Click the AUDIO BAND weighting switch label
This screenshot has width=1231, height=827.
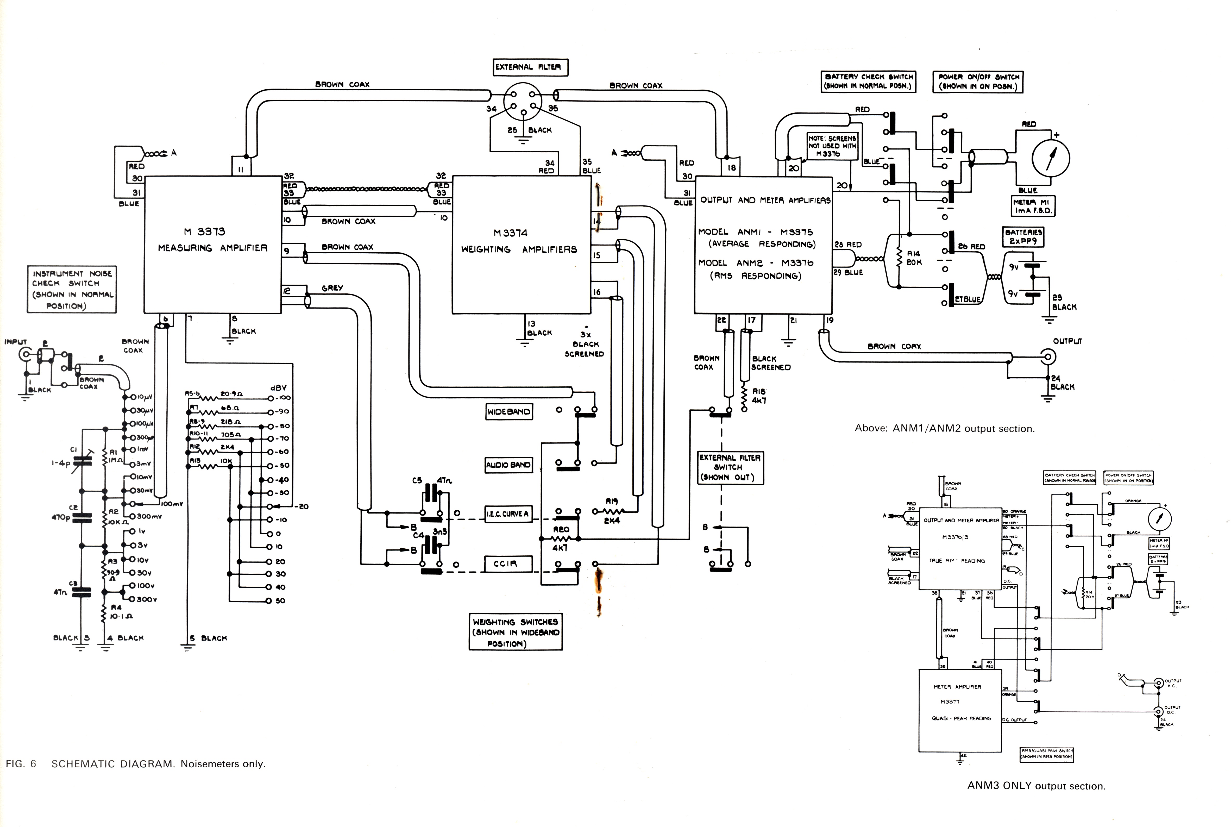[x=508, y=465]
